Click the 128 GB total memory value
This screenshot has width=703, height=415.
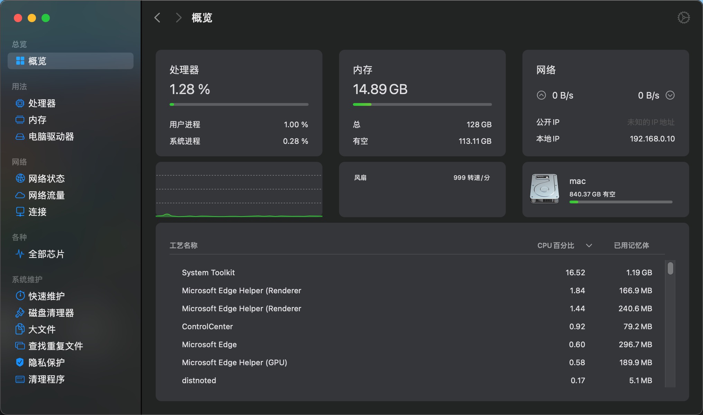click(x=479, y=124)
